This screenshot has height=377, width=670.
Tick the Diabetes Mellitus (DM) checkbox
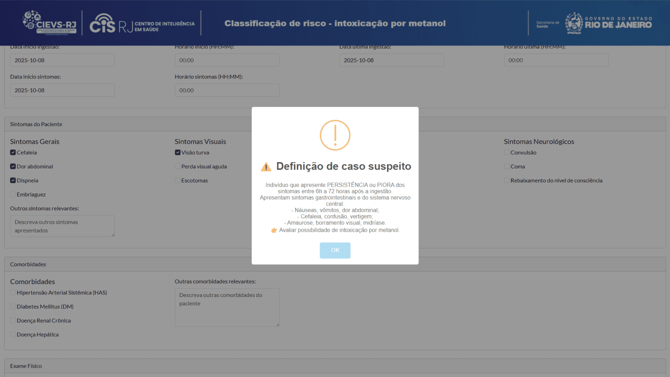13,307
